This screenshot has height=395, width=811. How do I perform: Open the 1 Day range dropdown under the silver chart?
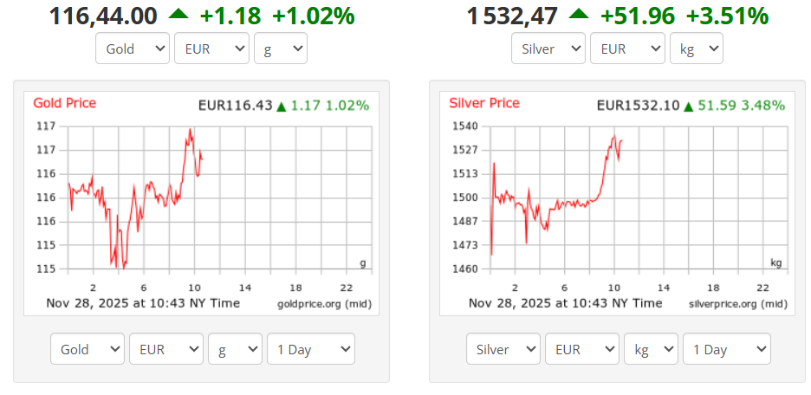pyautogui.click(x=726, y=349)
